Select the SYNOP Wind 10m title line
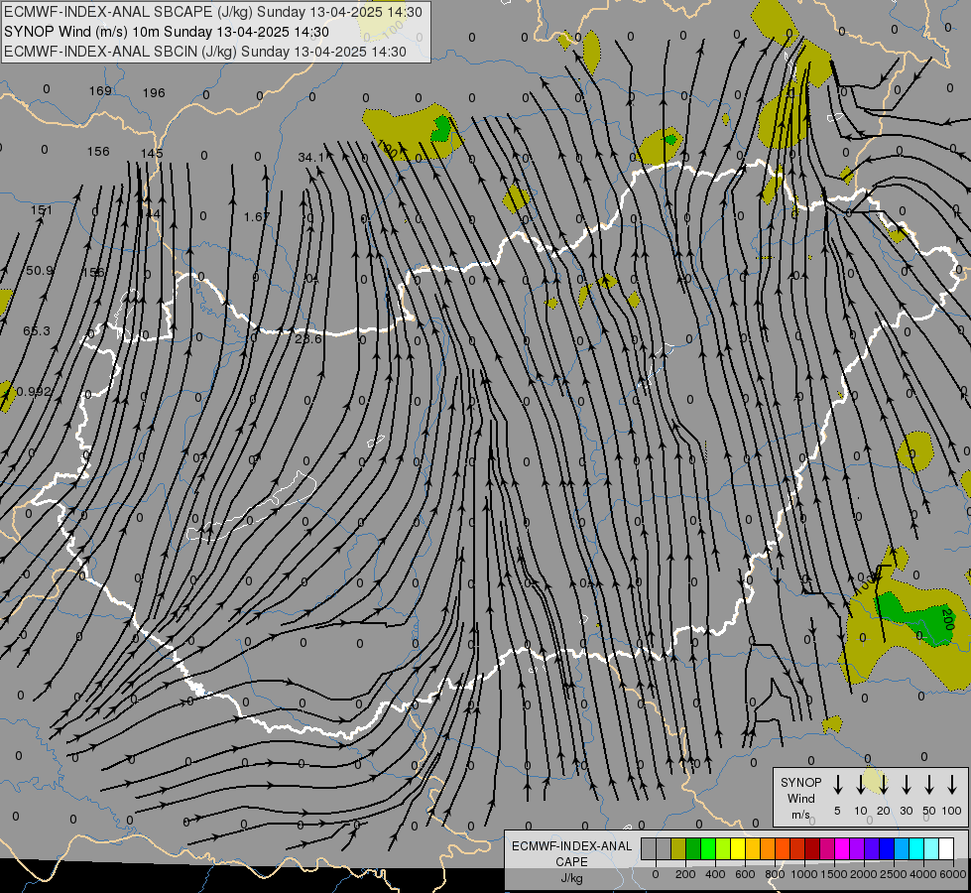971x893 pixels. pos(167,32)
